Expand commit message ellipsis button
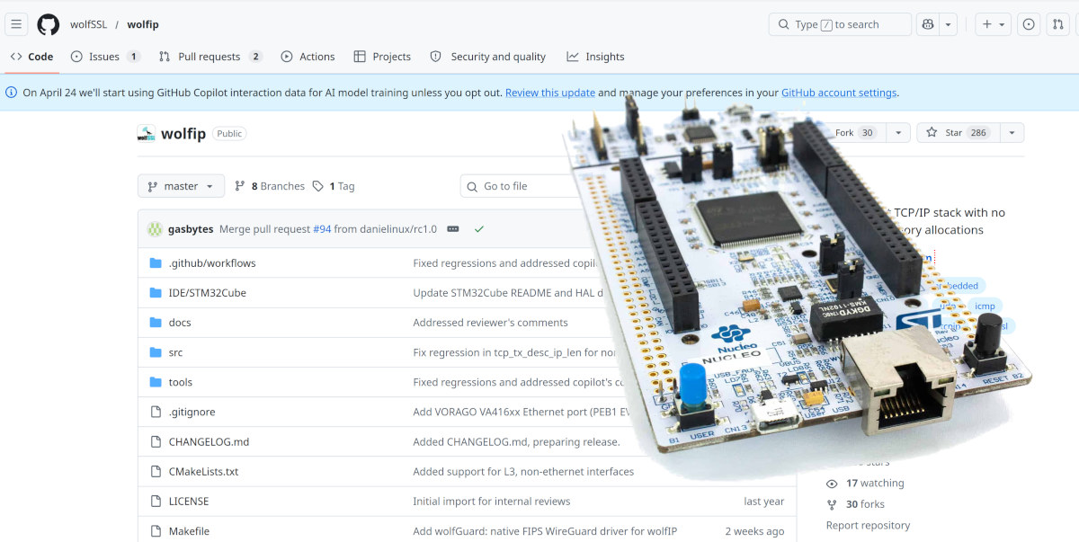 pyautogui.click(x=453, y=229)
